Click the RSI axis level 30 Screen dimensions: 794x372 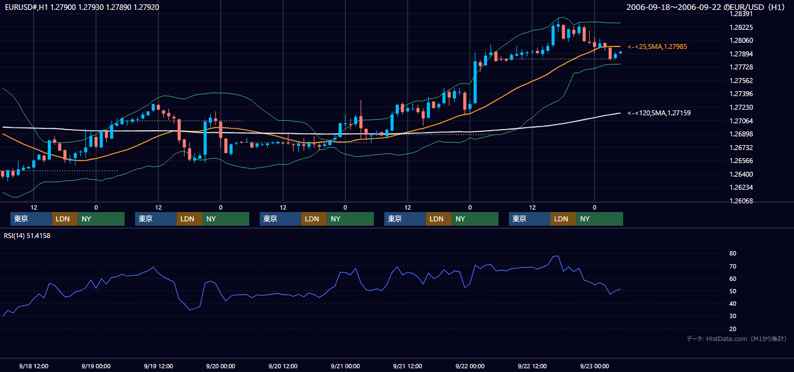click(x=733, y=316)
